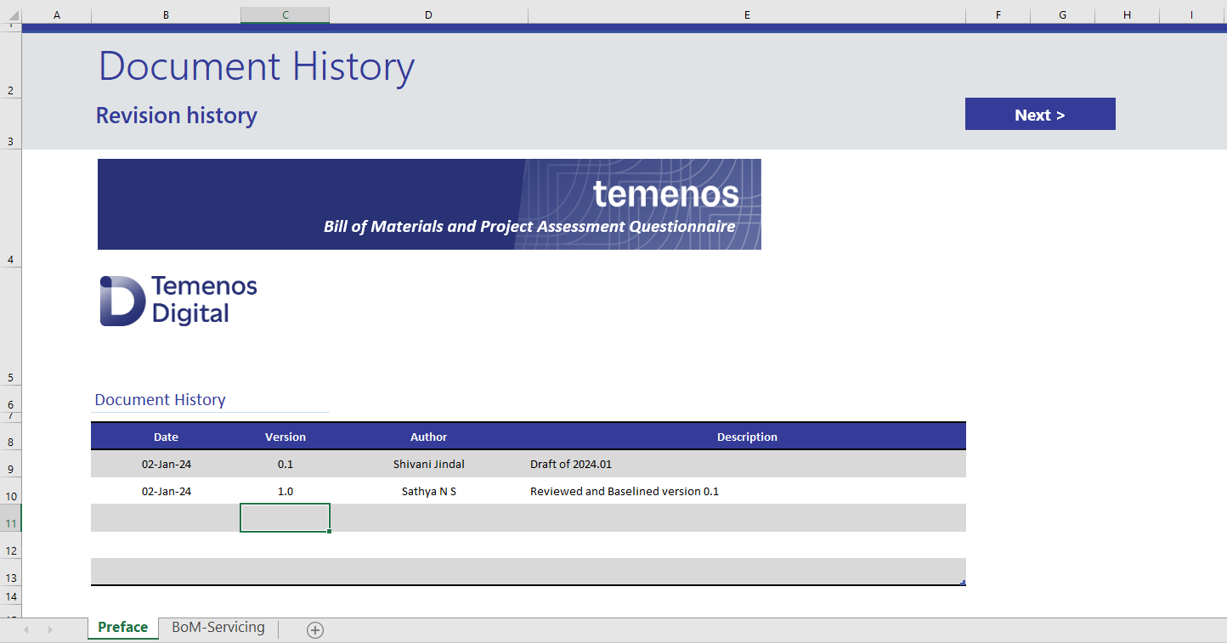Select row 8 header
This screenshot has height=643, width=1227.
tap(10, 436)
